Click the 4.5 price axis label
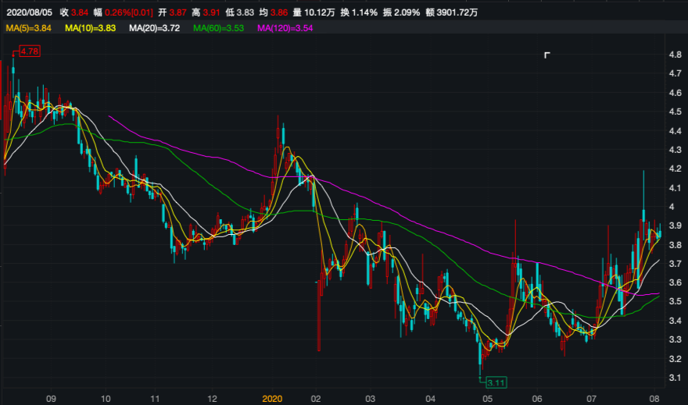Image resolution: width=688 pixels, height=405 pixels. tap(675, 112)
